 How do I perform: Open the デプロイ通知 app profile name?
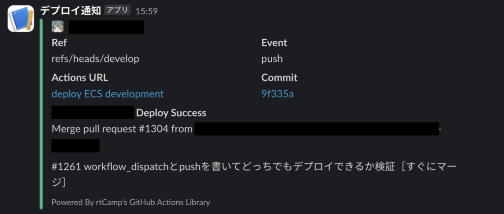(x=71, y=11)
